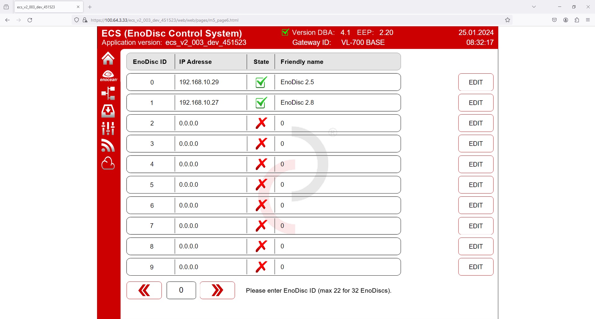
Task: Open the browser hamburger application menu
Action: [x=588, y=20]
